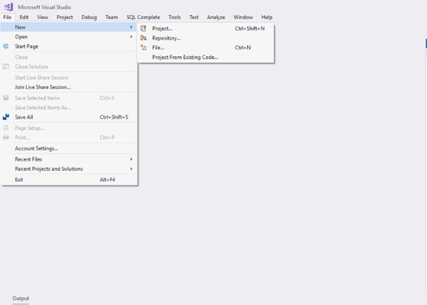The width and height of the screenshot is (427, 305).
Task: Select Save All in File menu
Action: 68,117
